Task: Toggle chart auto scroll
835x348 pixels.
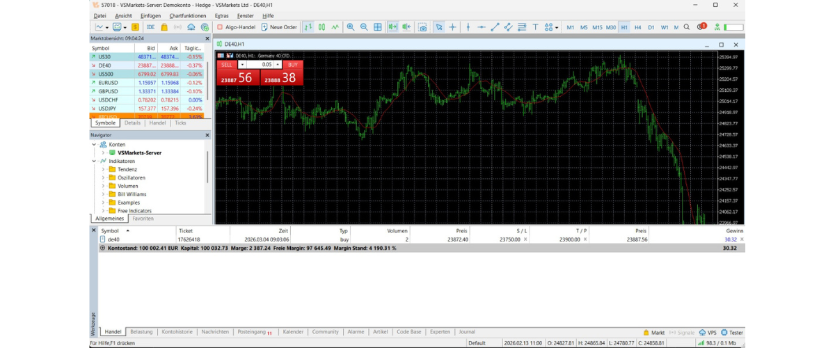Action: tap(393, 27)
